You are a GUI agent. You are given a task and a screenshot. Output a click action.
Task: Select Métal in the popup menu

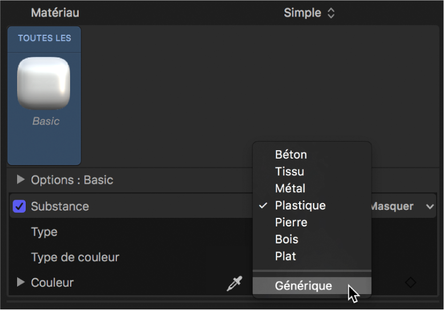point(290,188)
